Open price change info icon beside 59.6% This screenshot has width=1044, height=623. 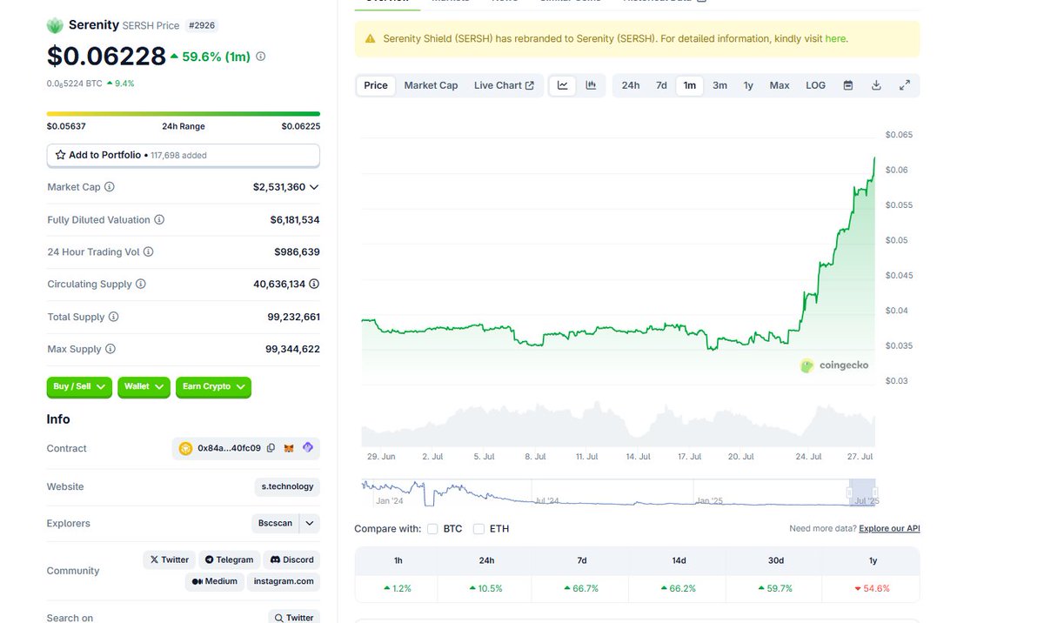tap(261, 57)
